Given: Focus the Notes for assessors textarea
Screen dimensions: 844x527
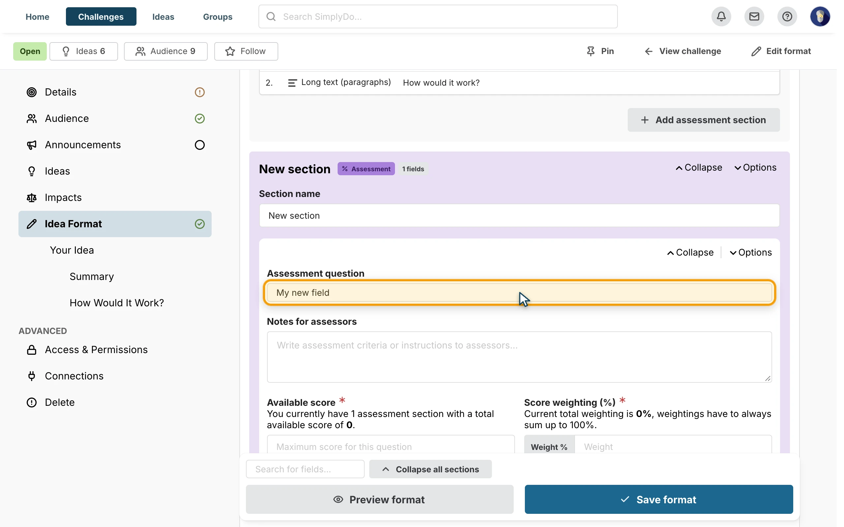Looking at the screenshot, I should (519, 357).
